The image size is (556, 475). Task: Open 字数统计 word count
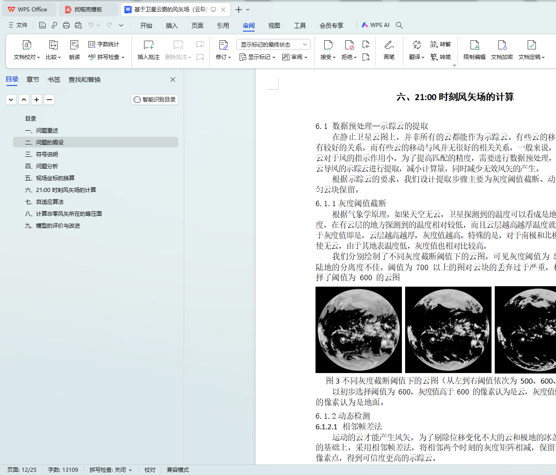tap(104, 44)
